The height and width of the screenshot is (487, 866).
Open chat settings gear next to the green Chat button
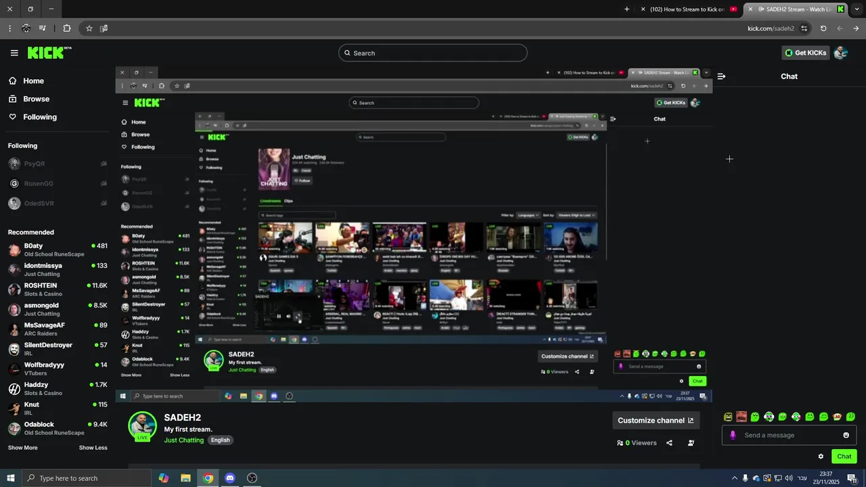tap(821, 457)
